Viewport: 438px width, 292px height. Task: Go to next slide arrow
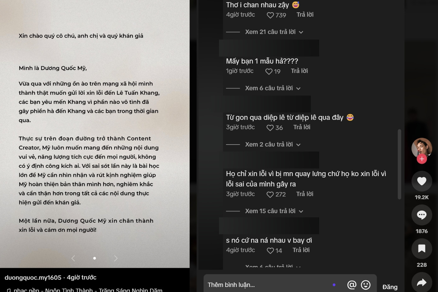coord(116,258)
